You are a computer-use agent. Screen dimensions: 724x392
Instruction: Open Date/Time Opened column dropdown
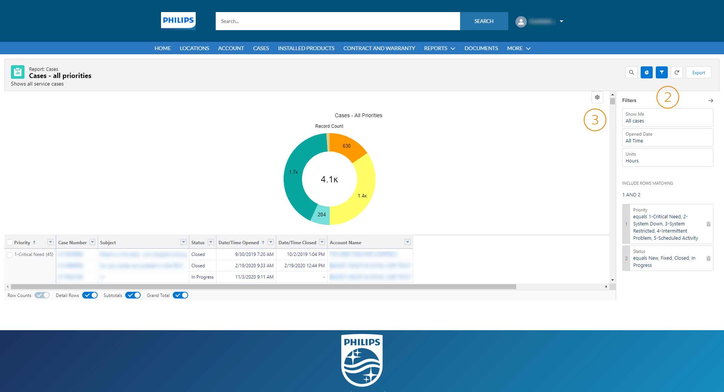271,242
